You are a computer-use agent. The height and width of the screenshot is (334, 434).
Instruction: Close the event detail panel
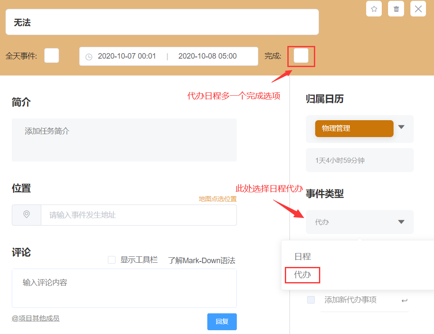[x=418, y=9]
